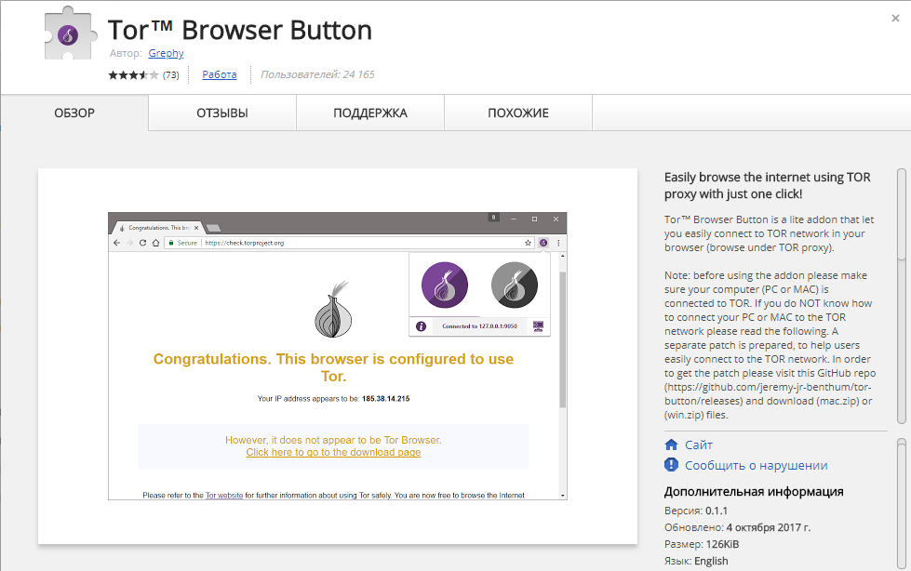Click the additional info section scrollbar
This screenshot has height=571, width=911.
click(x=902, y=504)
